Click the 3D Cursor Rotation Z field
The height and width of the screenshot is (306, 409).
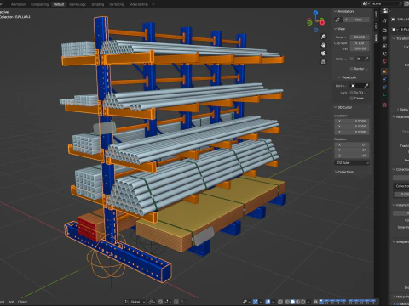point(352,156)
